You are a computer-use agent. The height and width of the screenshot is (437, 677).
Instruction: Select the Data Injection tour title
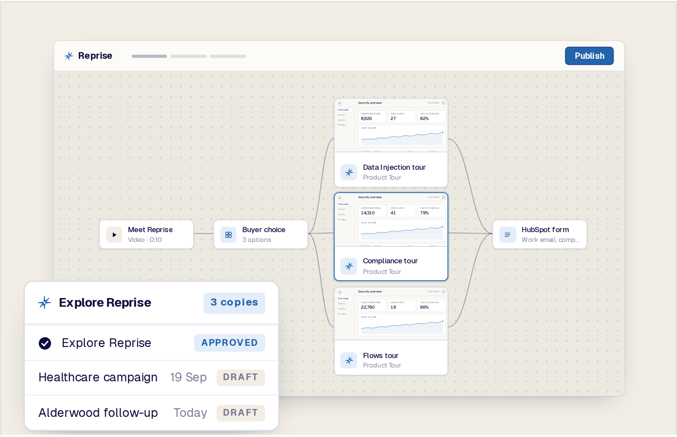pos(394,167)
